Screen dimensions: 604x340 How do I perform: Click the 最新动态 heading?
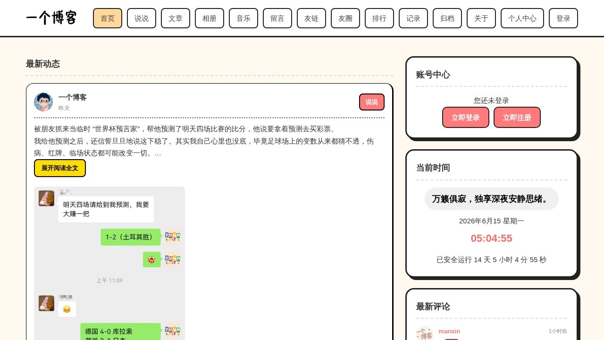click(x=43, y=64)
